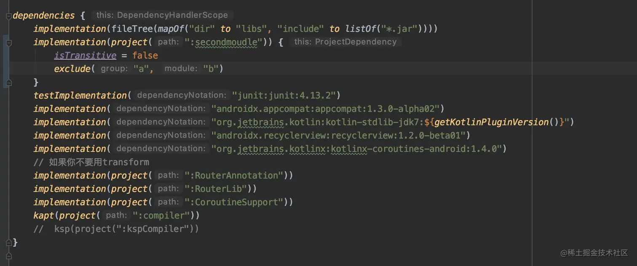Click the "include" string literal
Viewport: 637px width, 266px height.
(x=301, y=29)
